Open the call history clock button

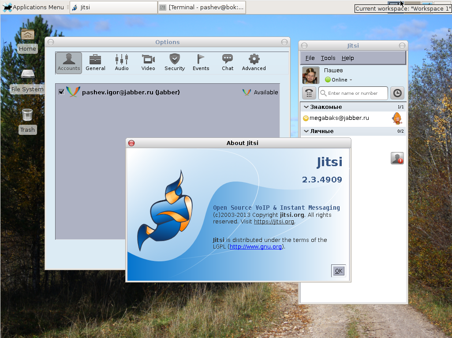[397, 93]
